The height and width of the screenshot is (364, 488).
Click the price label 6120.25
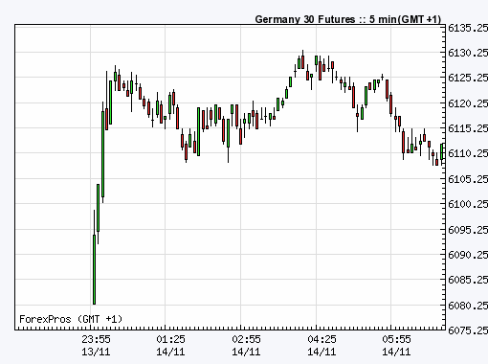click(468, 103)
